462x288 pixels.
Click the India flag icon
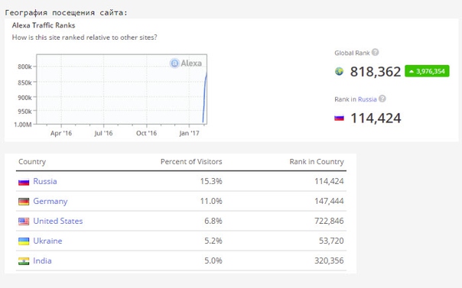point(24,261)
